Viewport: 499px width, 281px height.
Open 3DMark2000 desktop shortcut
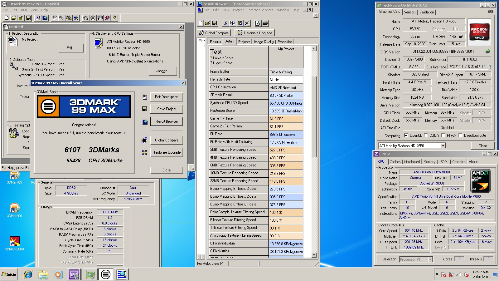(x=14, y=244)
